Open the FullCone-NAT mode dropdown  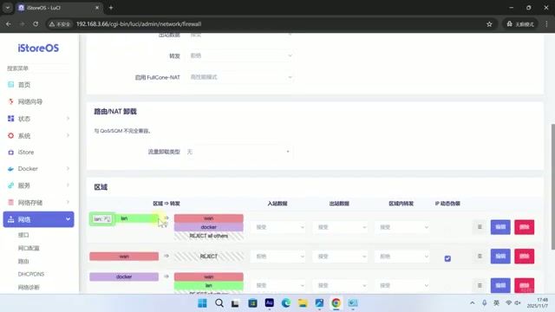240,77
